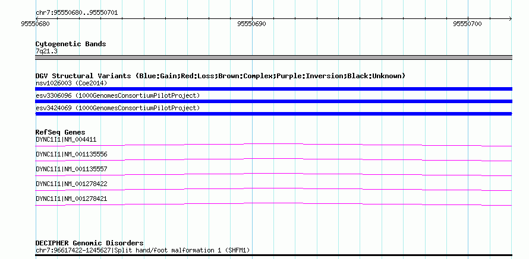The image size is (529, 259).
Task: Open transcript label DYNC1I1|NM_004411
Action: [x=66, y=140]
